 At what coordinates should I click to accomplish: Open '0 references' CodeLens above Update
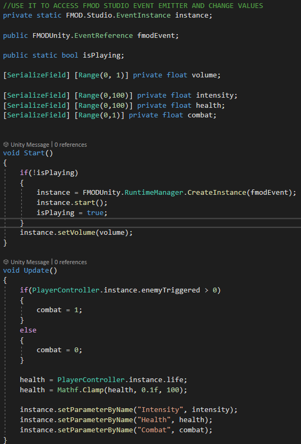(x=70, y=262)
